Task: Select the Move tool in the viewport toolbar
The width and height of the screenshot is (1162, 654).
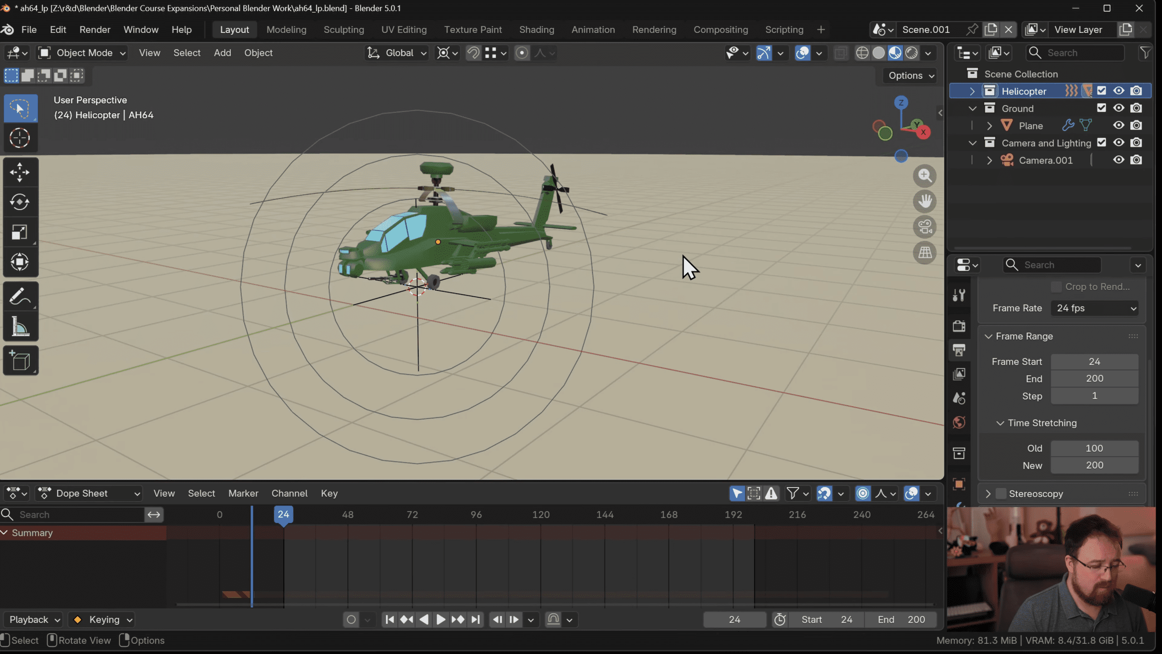Action: pyautogui.click(x=20, y=172)
